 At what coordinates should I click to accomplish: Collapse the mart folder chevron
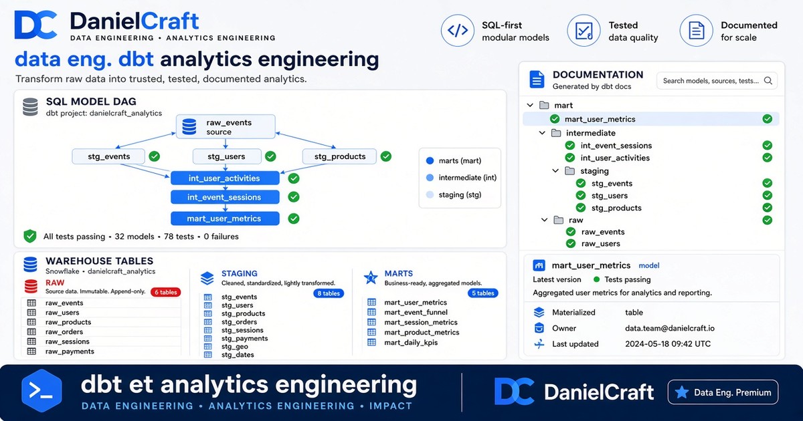(530, 105)
